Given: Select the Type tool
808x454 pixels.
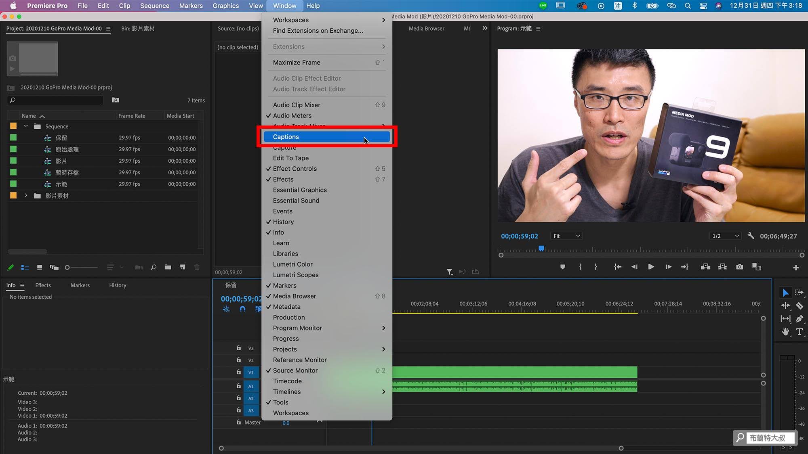Looking at the screenshot, I should [x=799, y=332].
